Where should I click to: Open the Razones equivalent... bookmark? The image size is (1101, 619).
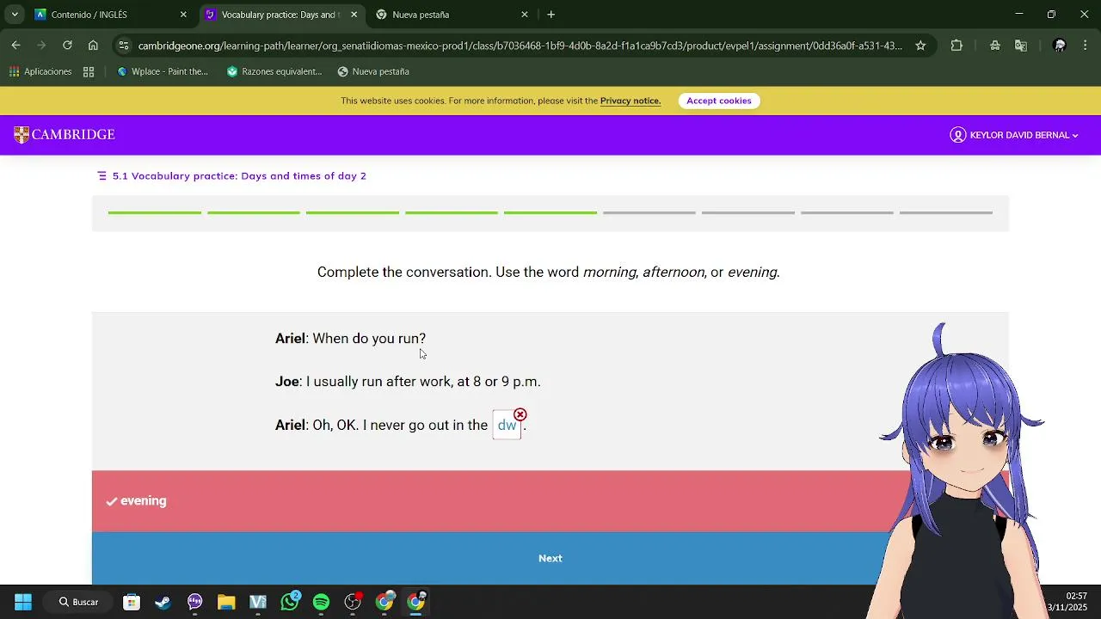274,71
